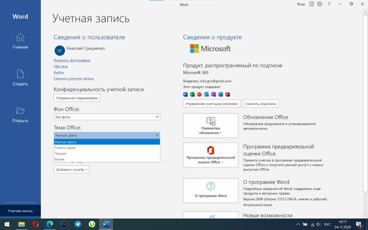Image resolution: width=368 pixels, height=230 pixels.
Task: Click the Управление параметрами button
Action: pos(77,98)
